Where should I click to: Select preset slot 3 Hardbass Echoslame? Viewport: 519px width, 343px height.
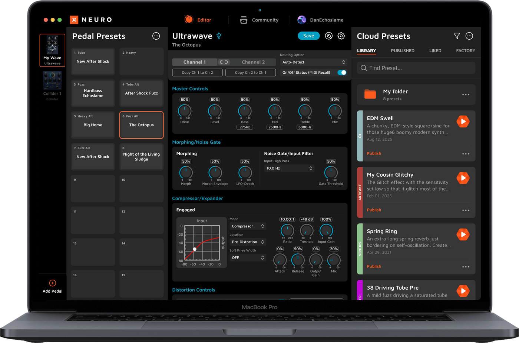[93, 93]
